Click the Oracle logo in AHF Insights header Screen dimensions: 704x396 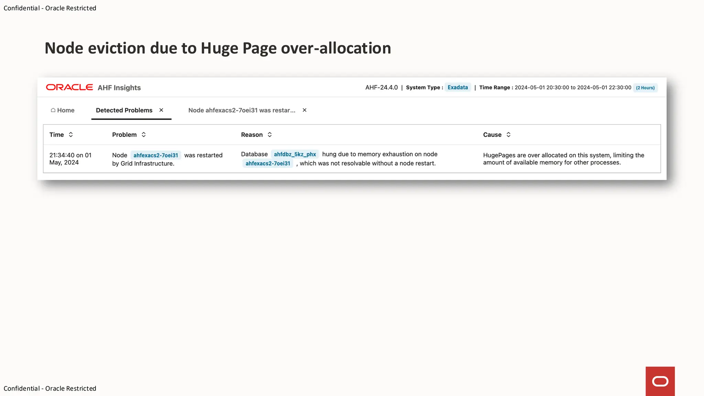(69, 87)
